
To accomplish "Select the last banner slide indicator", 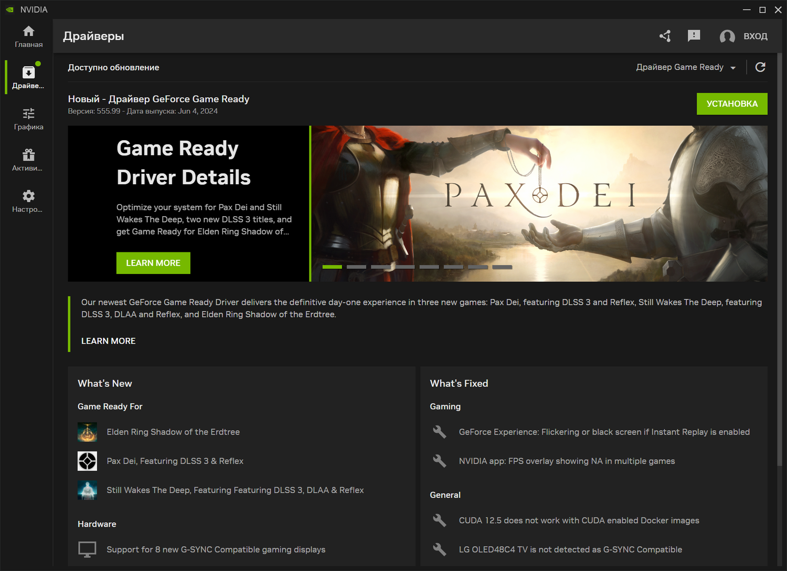I will tap(502, 267).
